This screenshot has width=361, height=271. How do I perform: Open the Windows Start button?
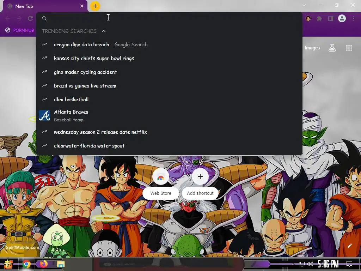point(8,264)
